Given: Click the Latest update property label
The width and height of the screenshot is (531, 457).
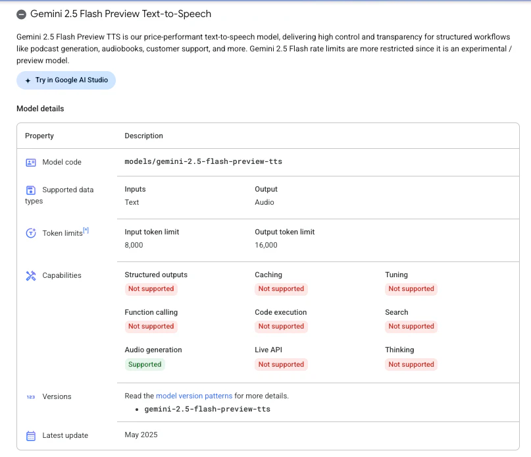Looking at the screenshot, I should pyautogui.click(x=65, y=436).
